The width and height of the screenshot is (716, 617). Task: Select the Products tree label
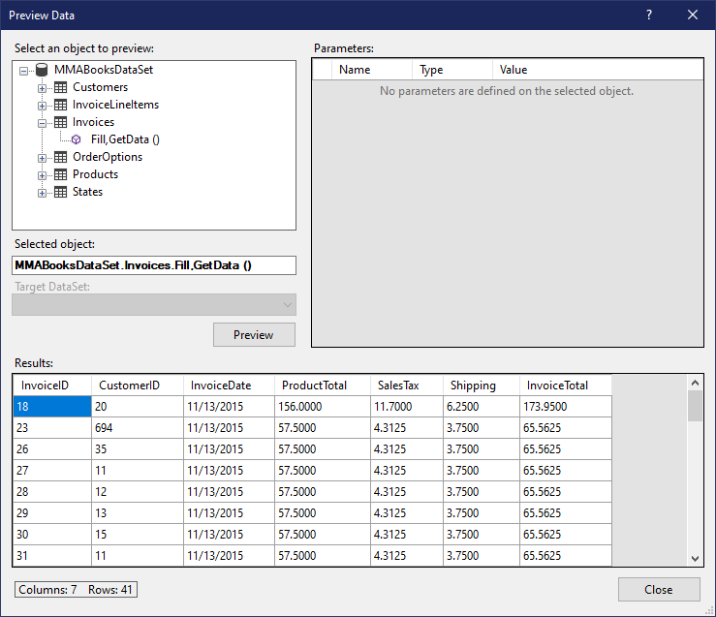[96, 174]
